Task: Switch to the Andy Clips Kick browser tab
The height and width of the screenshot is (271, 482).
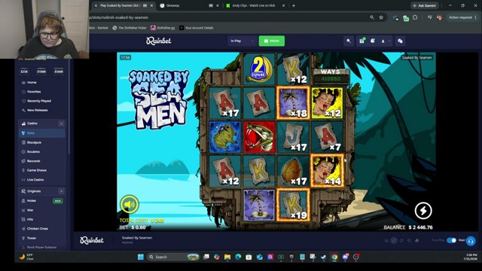Action: coord(255,5)
